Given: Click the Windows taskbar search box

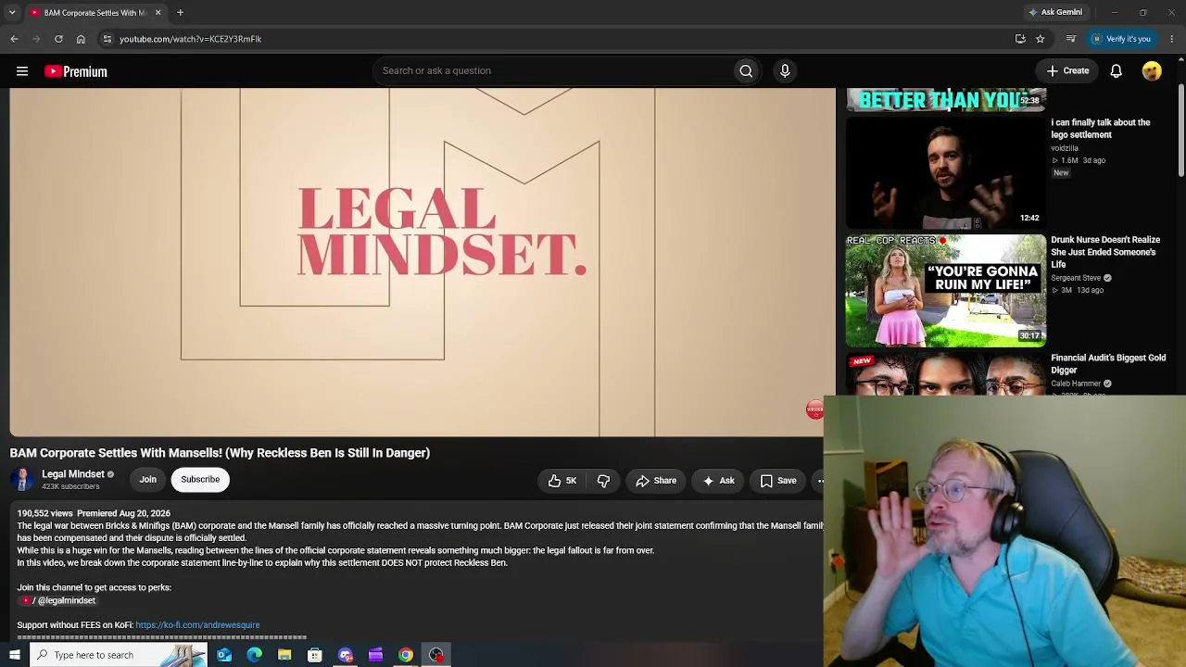Looking at the screenshot, I should tap(119, 655).
